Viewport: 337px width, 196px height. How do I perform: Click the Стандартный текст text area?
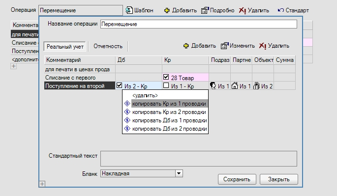199,159
